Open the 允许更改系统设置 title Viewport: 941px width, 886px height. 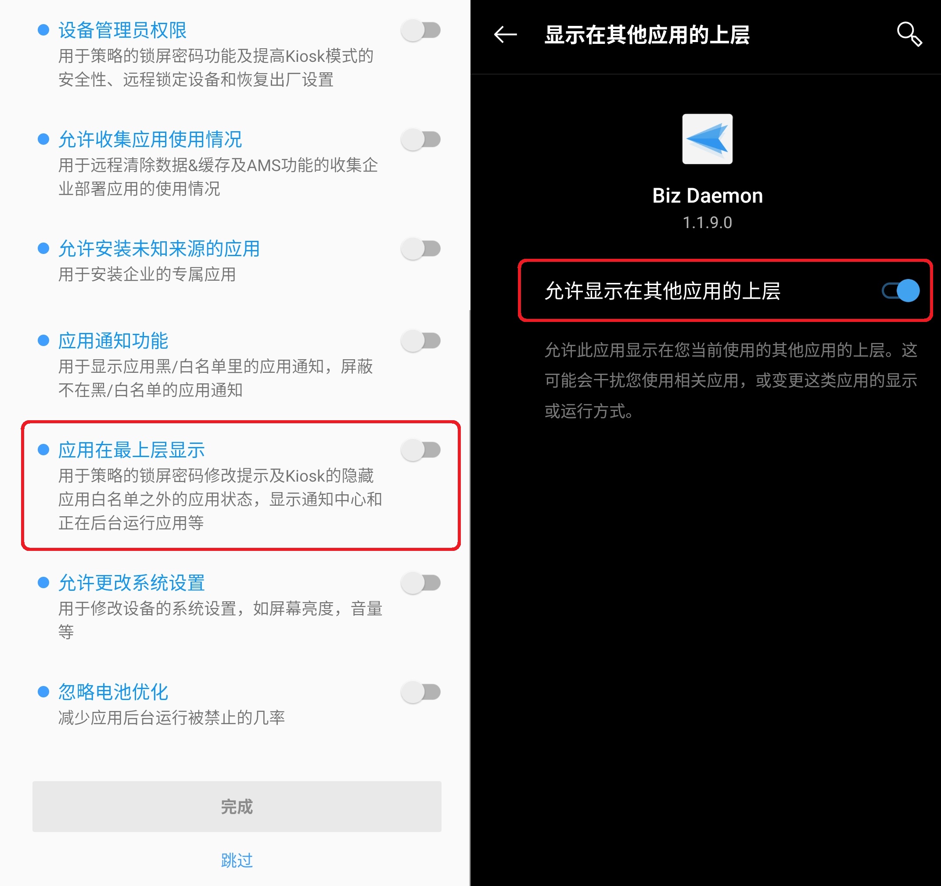coord(132,583)
